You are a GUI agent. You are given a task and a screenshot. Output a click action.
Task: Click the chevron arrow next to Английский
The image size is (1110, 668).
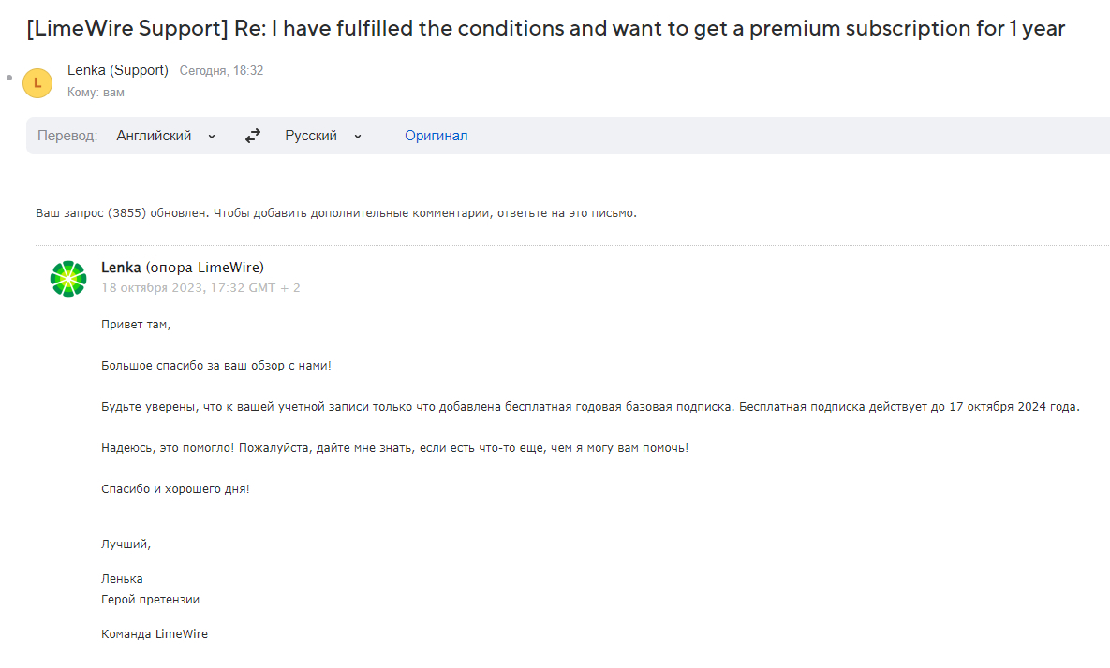click(x=212, y=137)
